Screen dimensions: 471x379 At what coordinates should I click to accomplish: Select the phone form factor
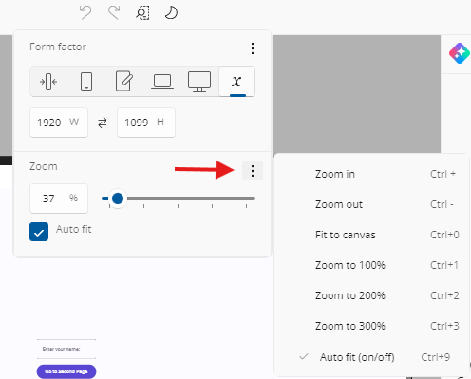[x=86, y=82]
